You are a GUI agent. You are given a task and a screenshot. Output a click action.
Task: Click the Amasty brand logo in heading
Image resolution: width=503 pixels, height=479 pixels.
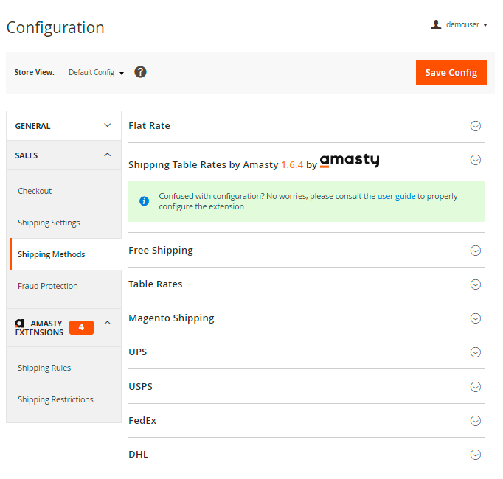pos(350,161)
